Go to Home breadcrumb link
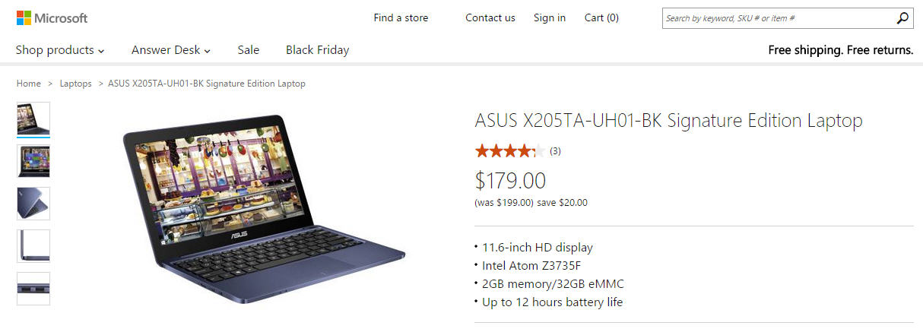Image resolution: width=923 pixels, height=332 pixels. (29, 84)
